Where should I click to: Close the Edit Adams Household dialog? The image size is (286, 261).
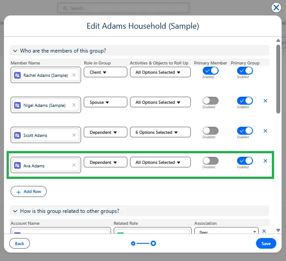point(276,8)
